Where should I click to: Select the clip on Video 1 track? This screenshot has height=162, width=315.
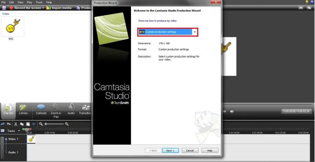(31, 139)
